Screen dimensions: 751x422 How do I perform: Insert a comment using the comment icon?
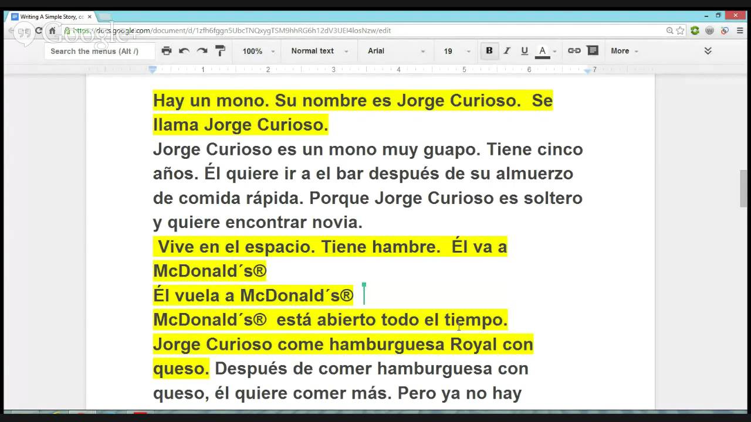(x=593, y=51)
